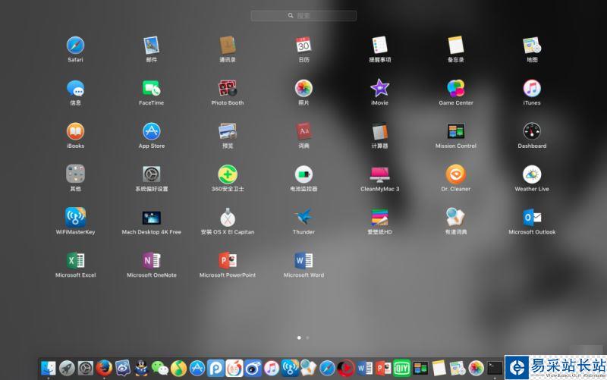Image resolution: width=607 pixels, height=380 pixels.
Task: Launch Mach Desktop 4K Free
Action: point(151,218)
